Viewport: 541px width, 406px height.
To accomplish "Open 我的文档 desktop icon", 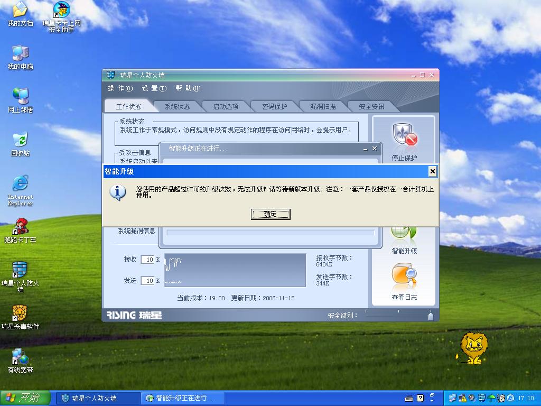I will tap(21, 14).
